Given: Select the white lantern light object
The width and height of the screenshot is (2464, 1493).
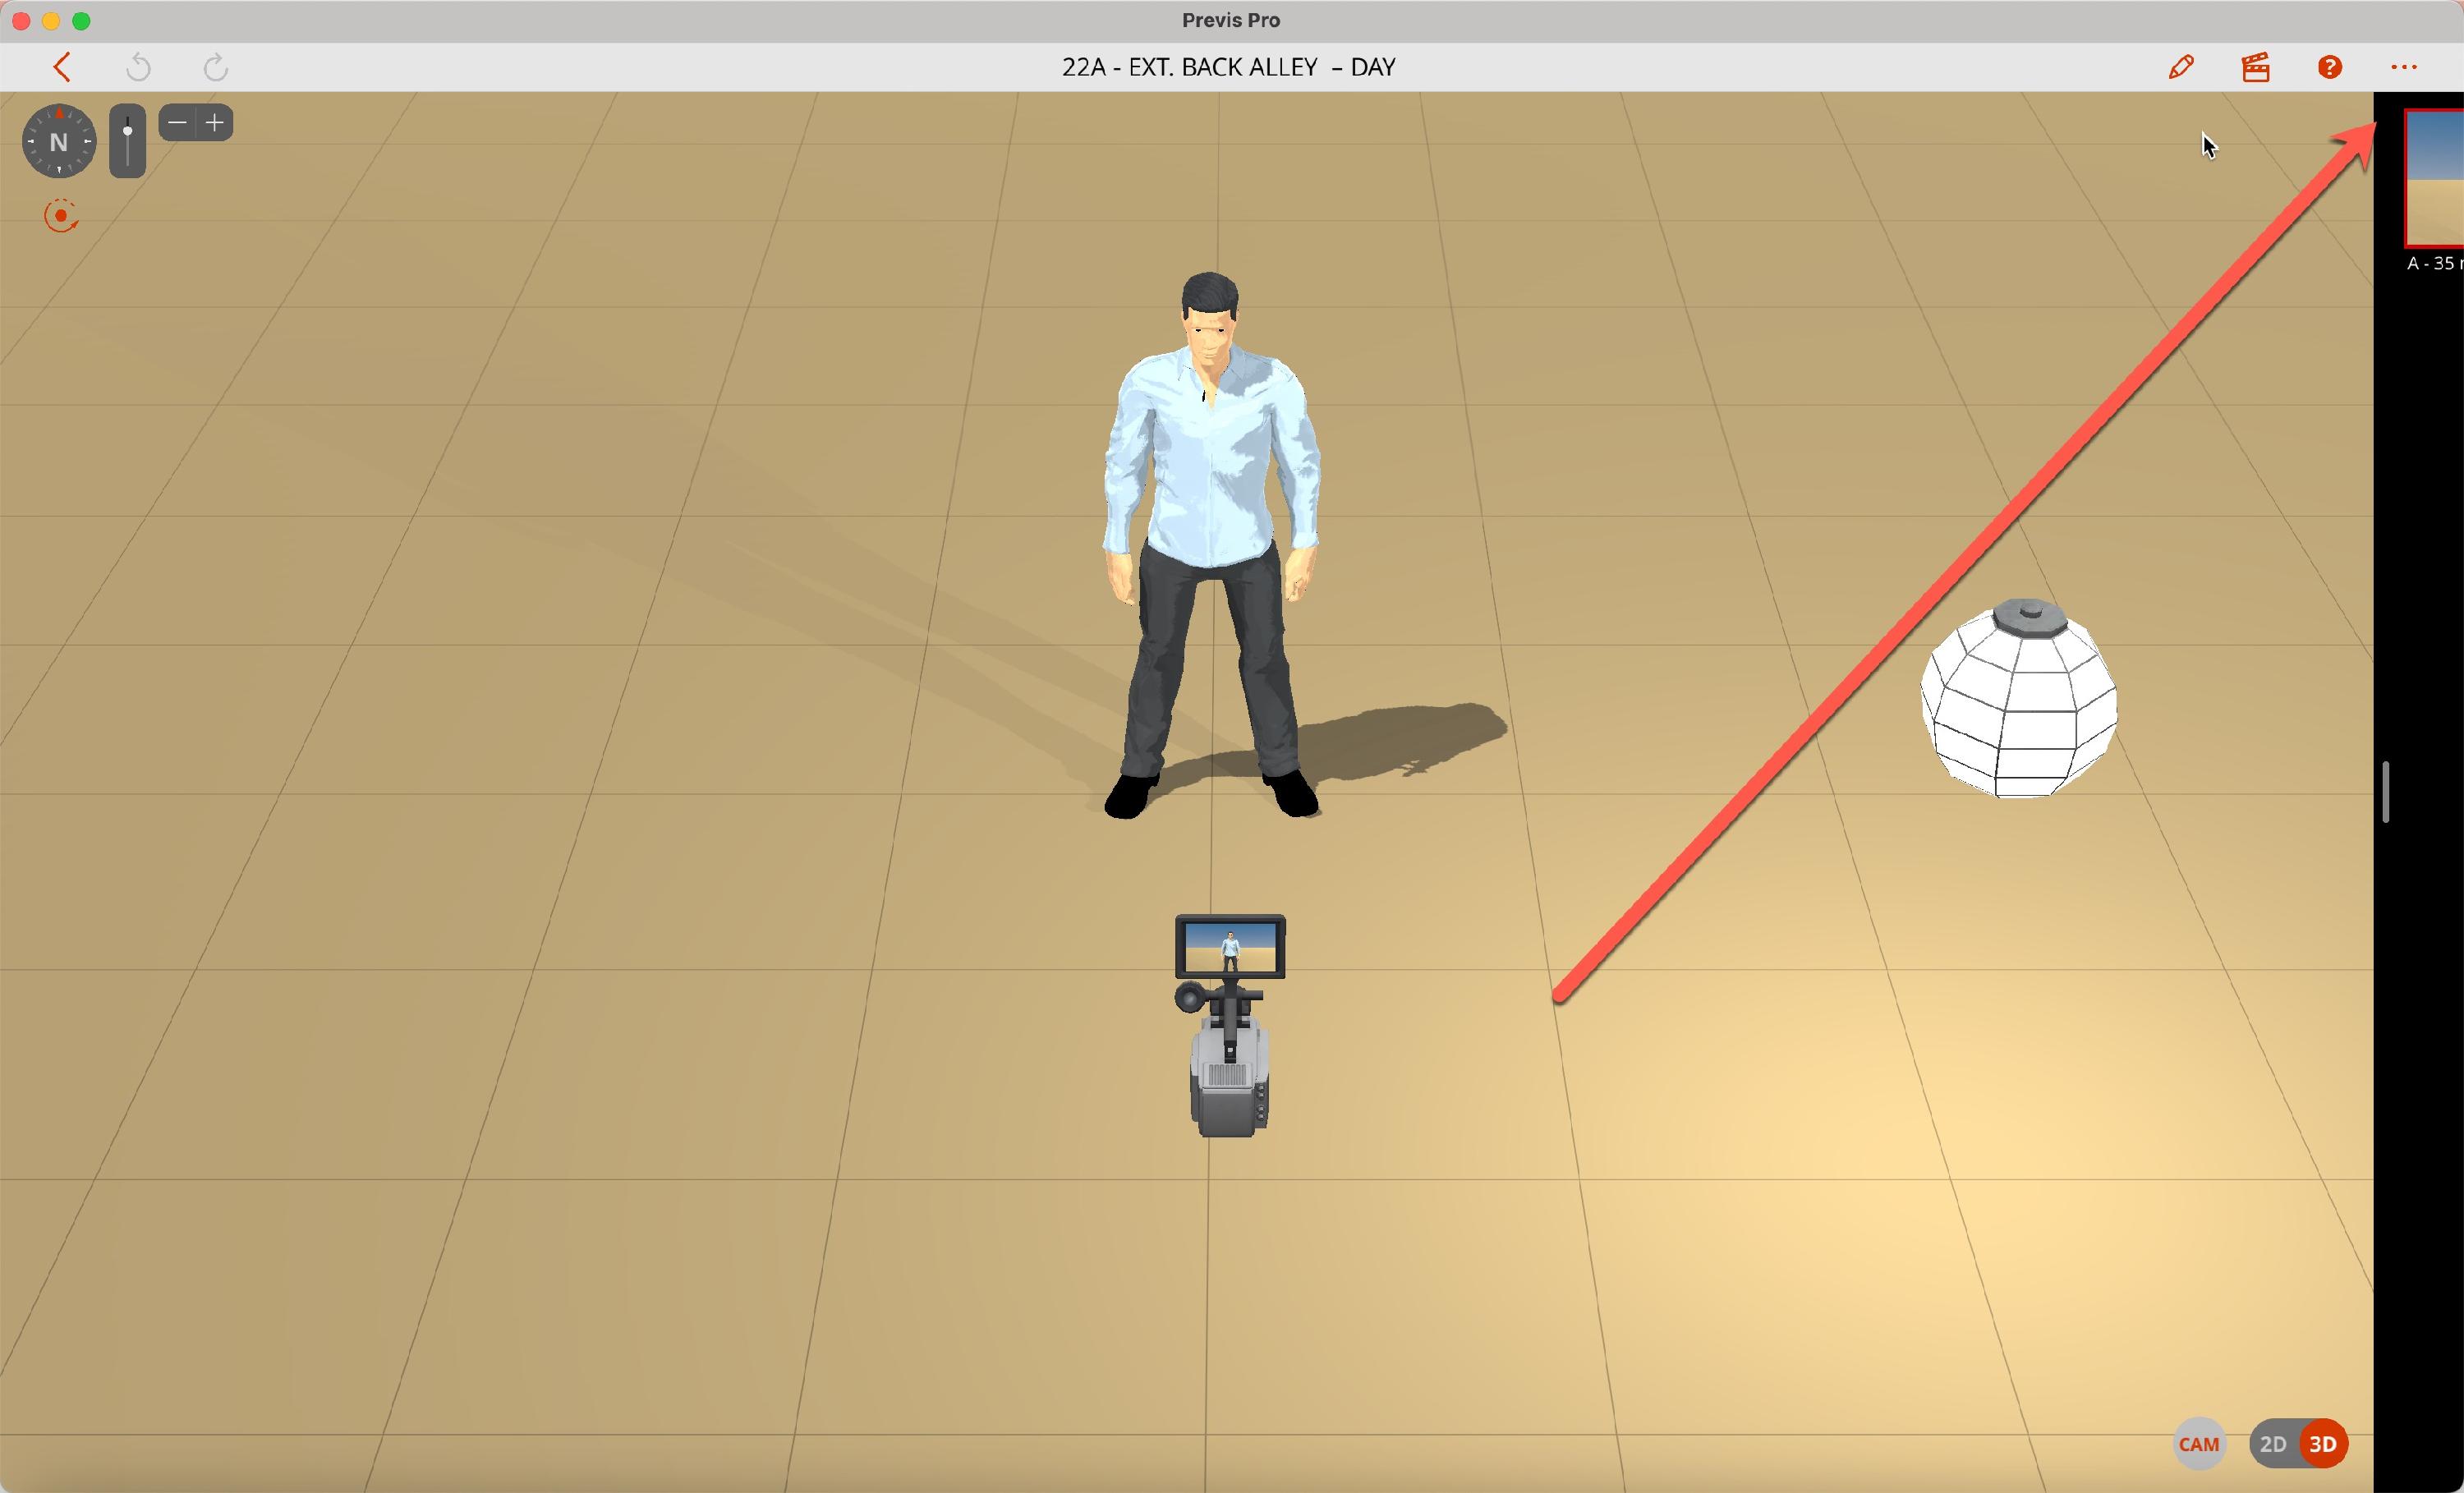Looking at the screenshot, I should pos(2017,700).
